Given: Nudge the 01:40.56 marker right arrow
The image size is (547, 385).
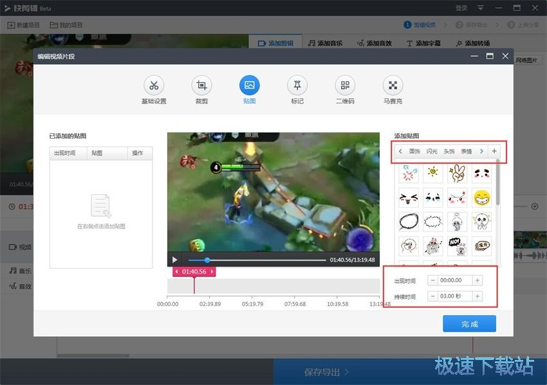Looking at the screenshot, I should tap(212, 271).
